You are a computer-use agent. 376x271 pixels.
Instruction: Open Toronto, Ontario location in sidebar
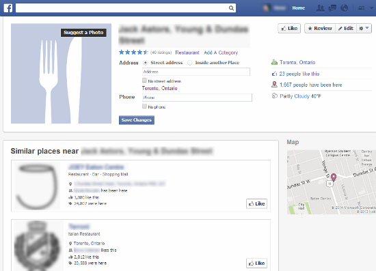(297, 62)
